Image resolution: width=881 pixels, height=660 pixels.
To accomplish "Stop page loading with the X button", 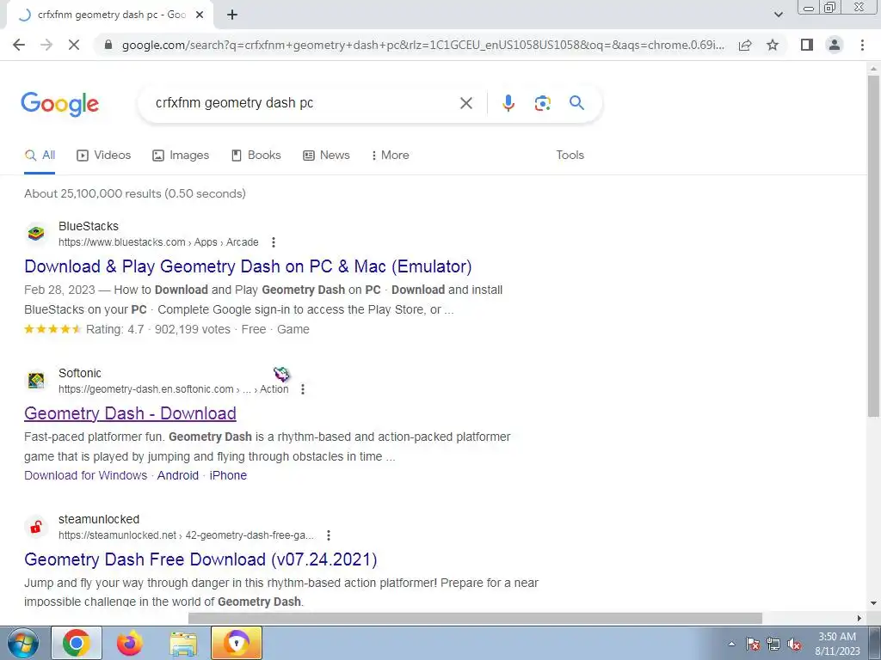I will pos(74,45).
